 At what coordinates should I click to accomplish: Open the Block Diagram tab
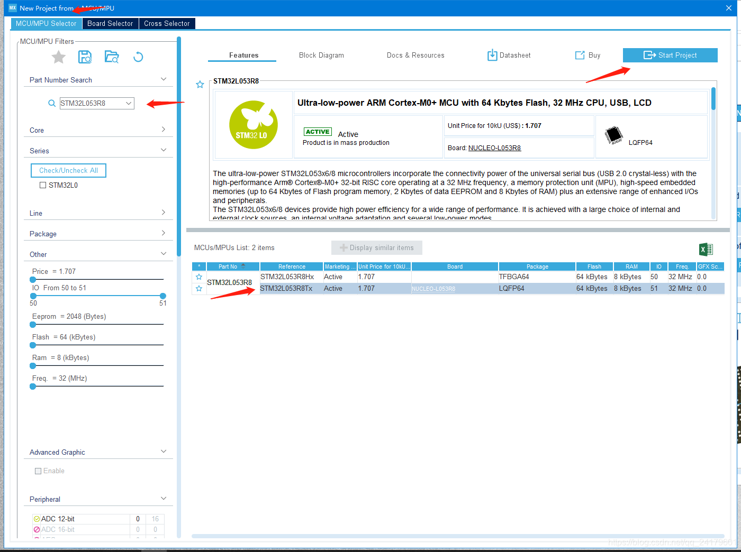click(x=321, y=55)
